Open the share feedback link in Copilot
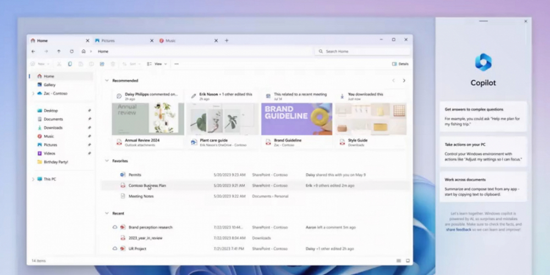Image resolution: width=550 pixels, height=275 pixels. coord(459,230)
